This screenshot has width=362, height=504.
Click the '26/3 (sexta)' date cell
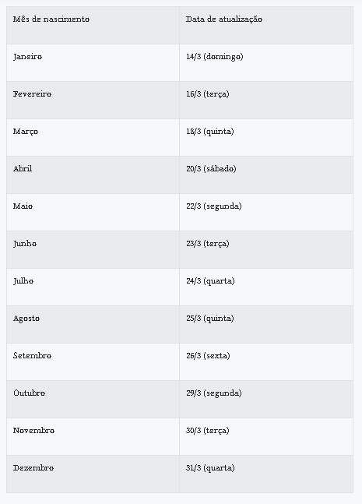tap(266, 362)
